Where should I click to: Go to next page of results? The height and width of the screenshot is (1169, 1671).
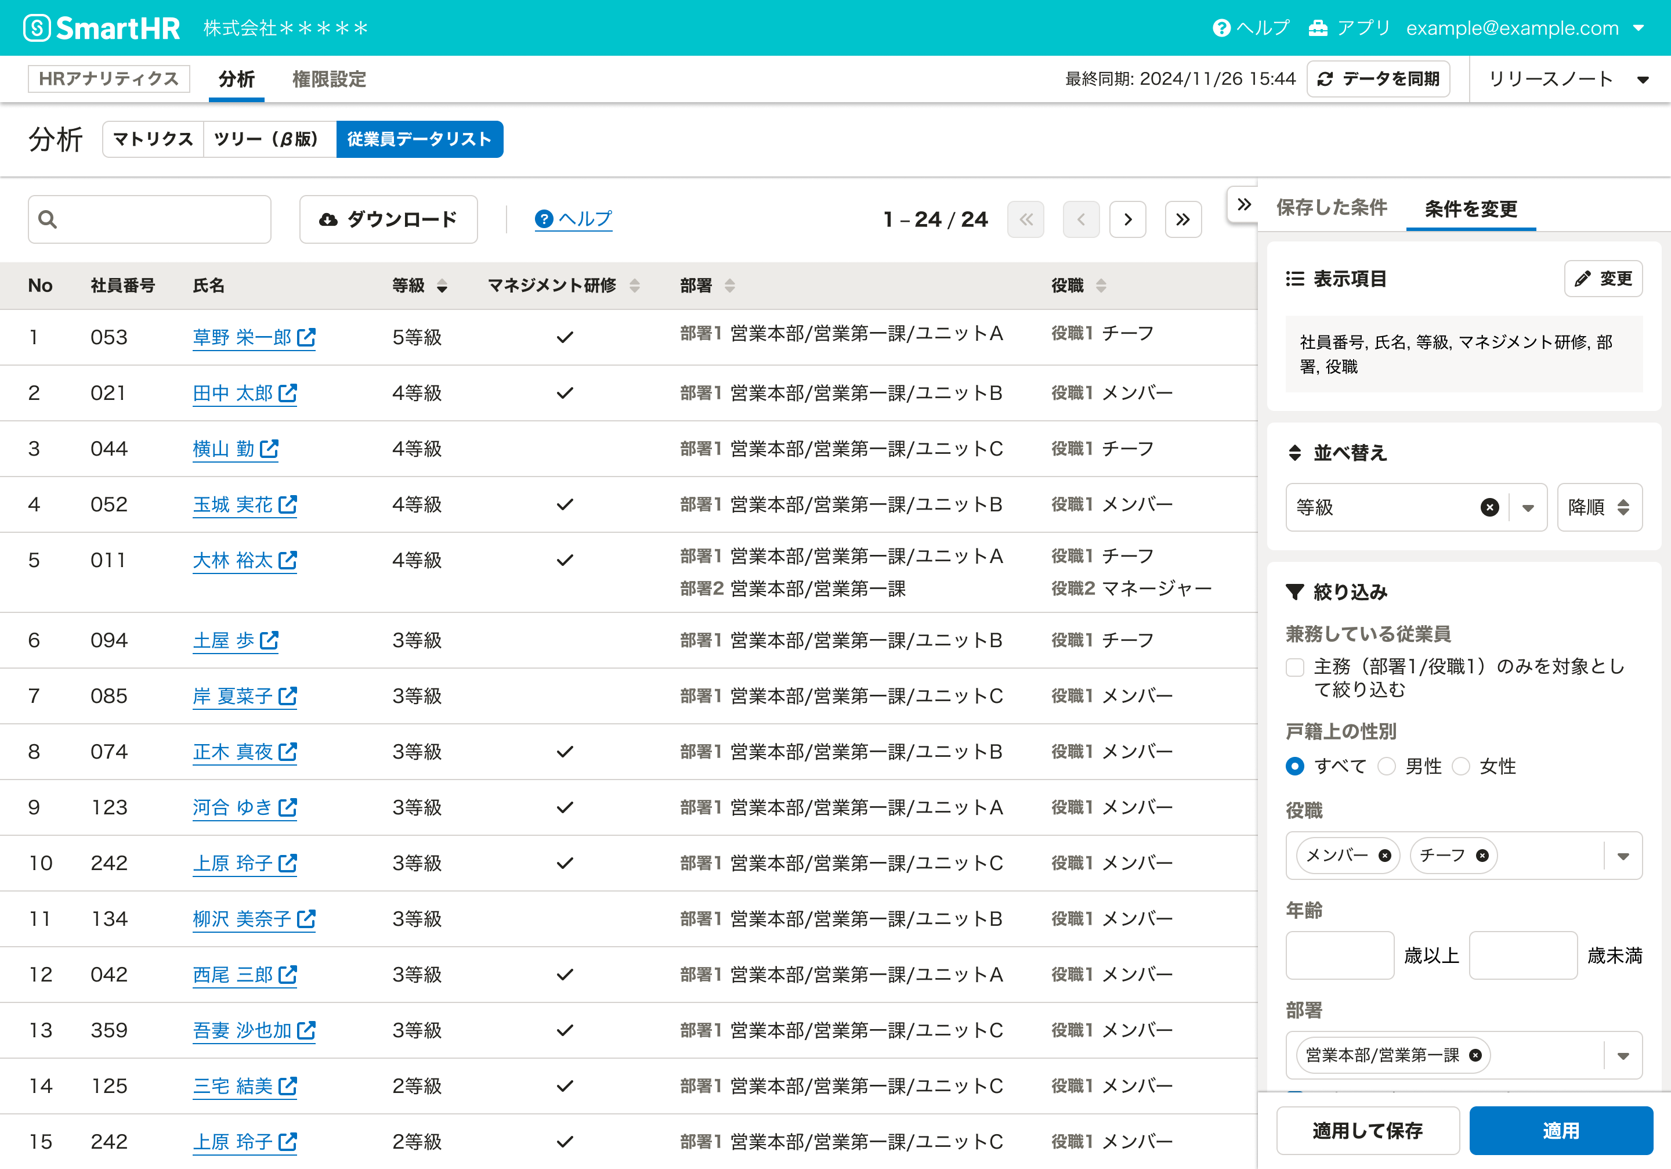tap(1127, 219)
